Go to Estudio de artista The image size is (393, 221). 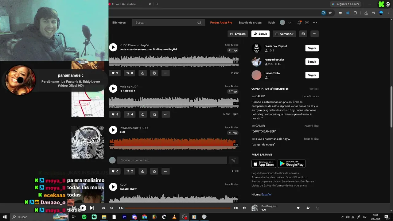click(x=250, y=23)
